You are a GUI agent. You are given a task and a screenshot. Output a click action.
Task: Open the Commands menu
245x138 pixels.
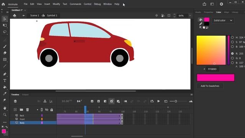75,4
